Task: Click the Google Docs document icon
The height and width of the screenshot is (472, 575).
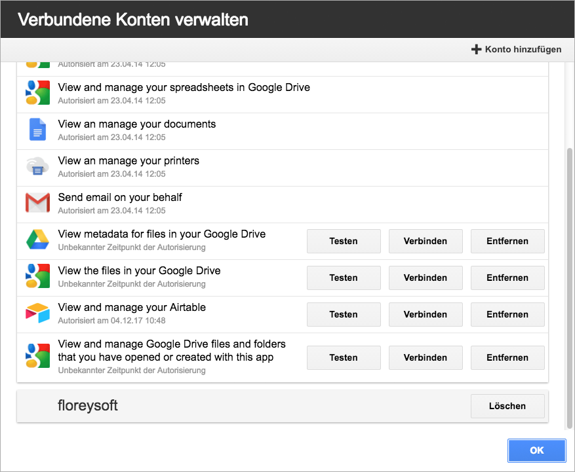Action: tap(37, 129)
